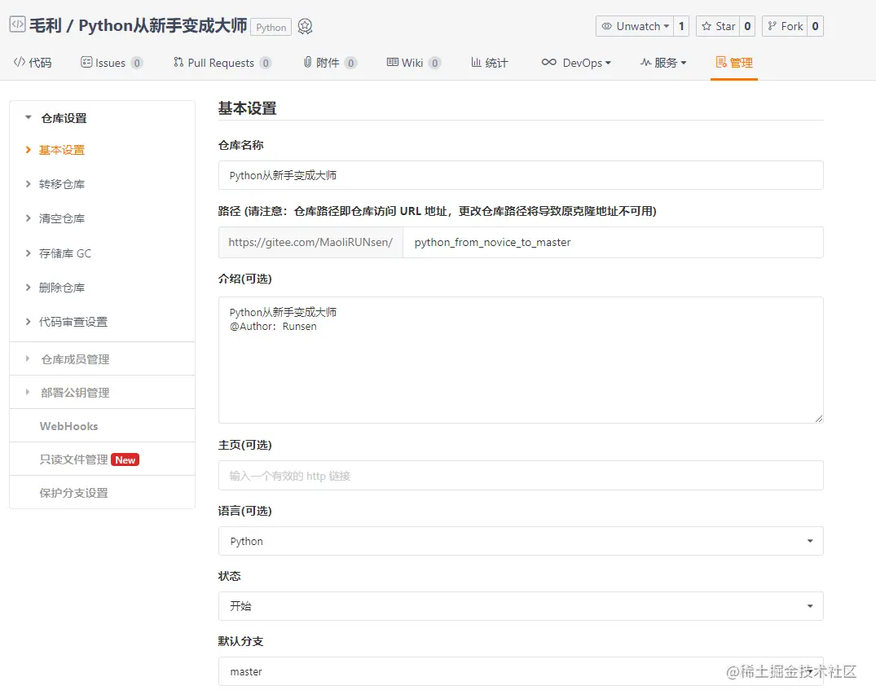This screenshot has width=876, height=699.
Task: Expand the 服务 dropdown menu
Action: click(x=663, y=63)
